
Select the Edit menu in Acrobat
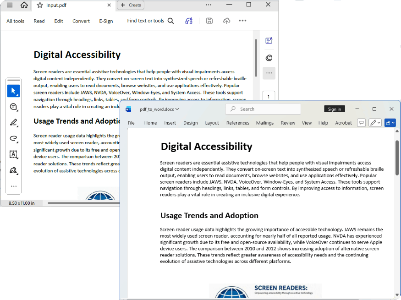point(59,21)
